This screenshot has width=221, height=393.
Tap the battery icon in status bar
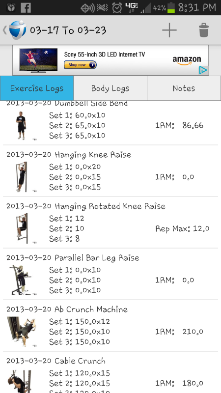tap(171, 7)
